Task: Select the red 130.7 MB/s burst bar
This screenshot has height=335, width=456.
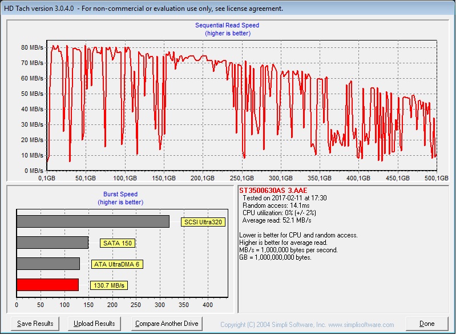Action: click(47, 285)
